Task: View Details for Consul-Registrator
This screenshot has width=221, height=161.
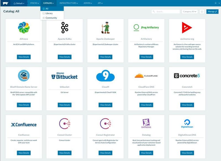Action: coord(106,153)
